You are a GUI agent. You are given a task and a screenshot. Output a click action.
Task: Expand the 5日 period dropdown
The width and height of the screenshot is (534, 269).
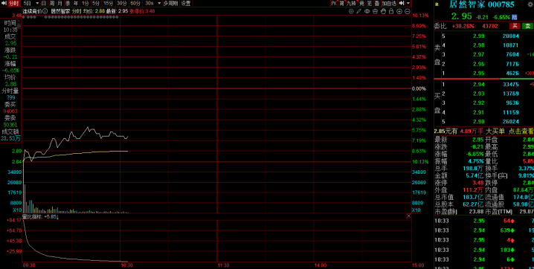37,4
